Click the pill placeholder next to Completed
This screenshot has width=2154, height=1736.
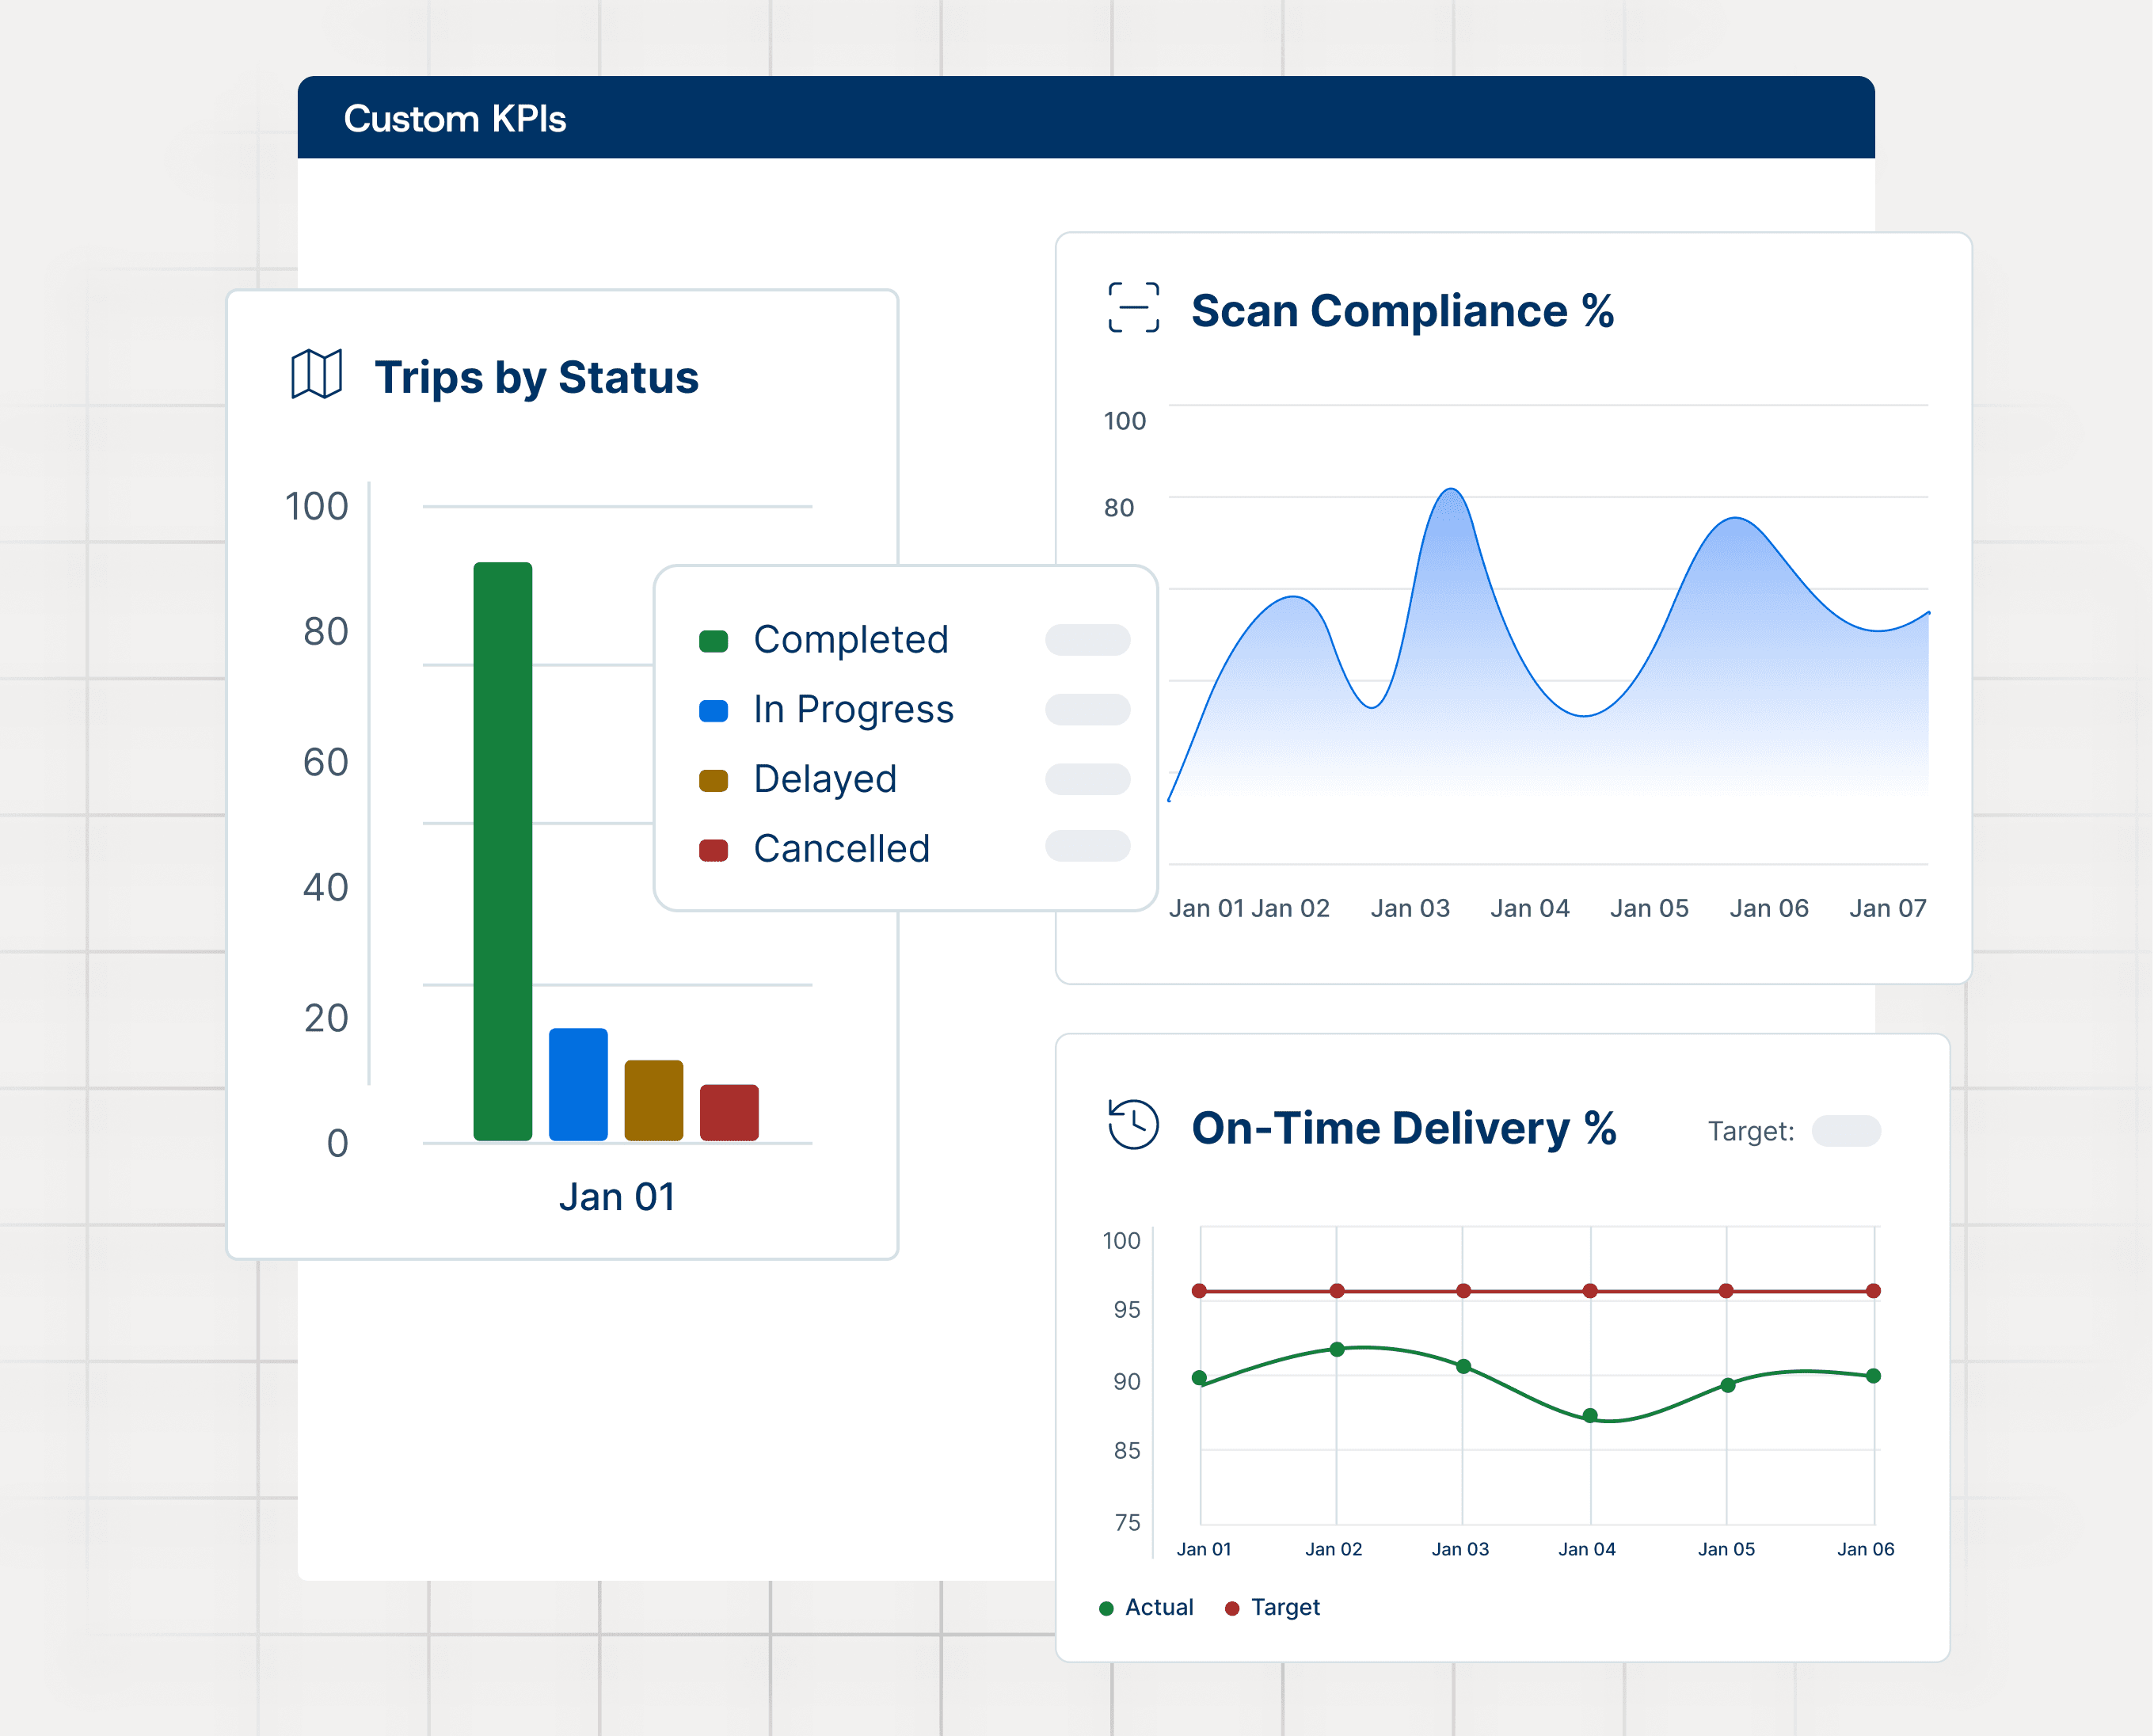point(1087,640)
